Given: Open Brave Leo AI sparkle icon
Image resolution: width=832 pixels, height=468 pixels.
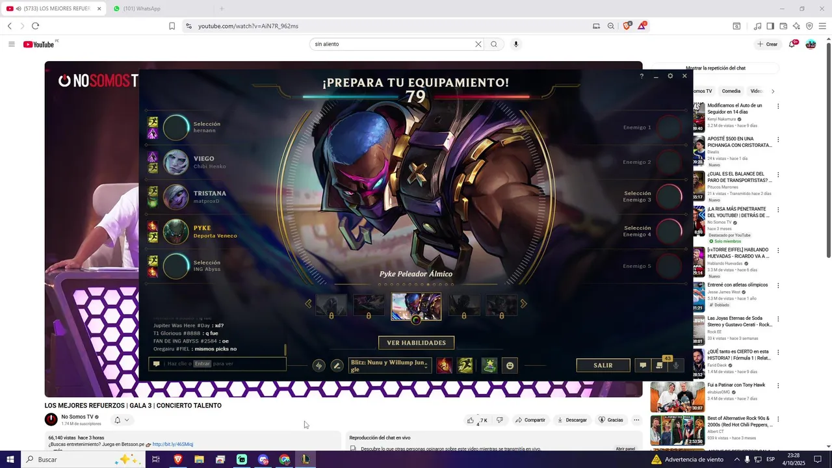Looking at the screenshot, I should tap(796, 26).
